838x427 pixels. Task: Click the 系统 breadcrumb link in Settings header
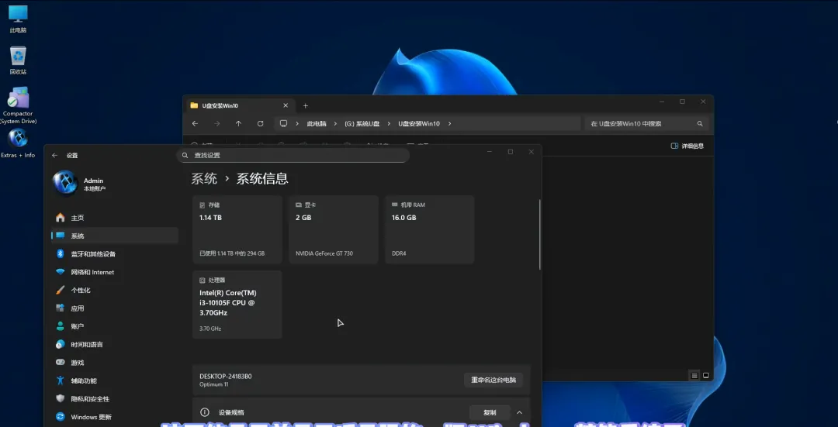tap(204, 178)
